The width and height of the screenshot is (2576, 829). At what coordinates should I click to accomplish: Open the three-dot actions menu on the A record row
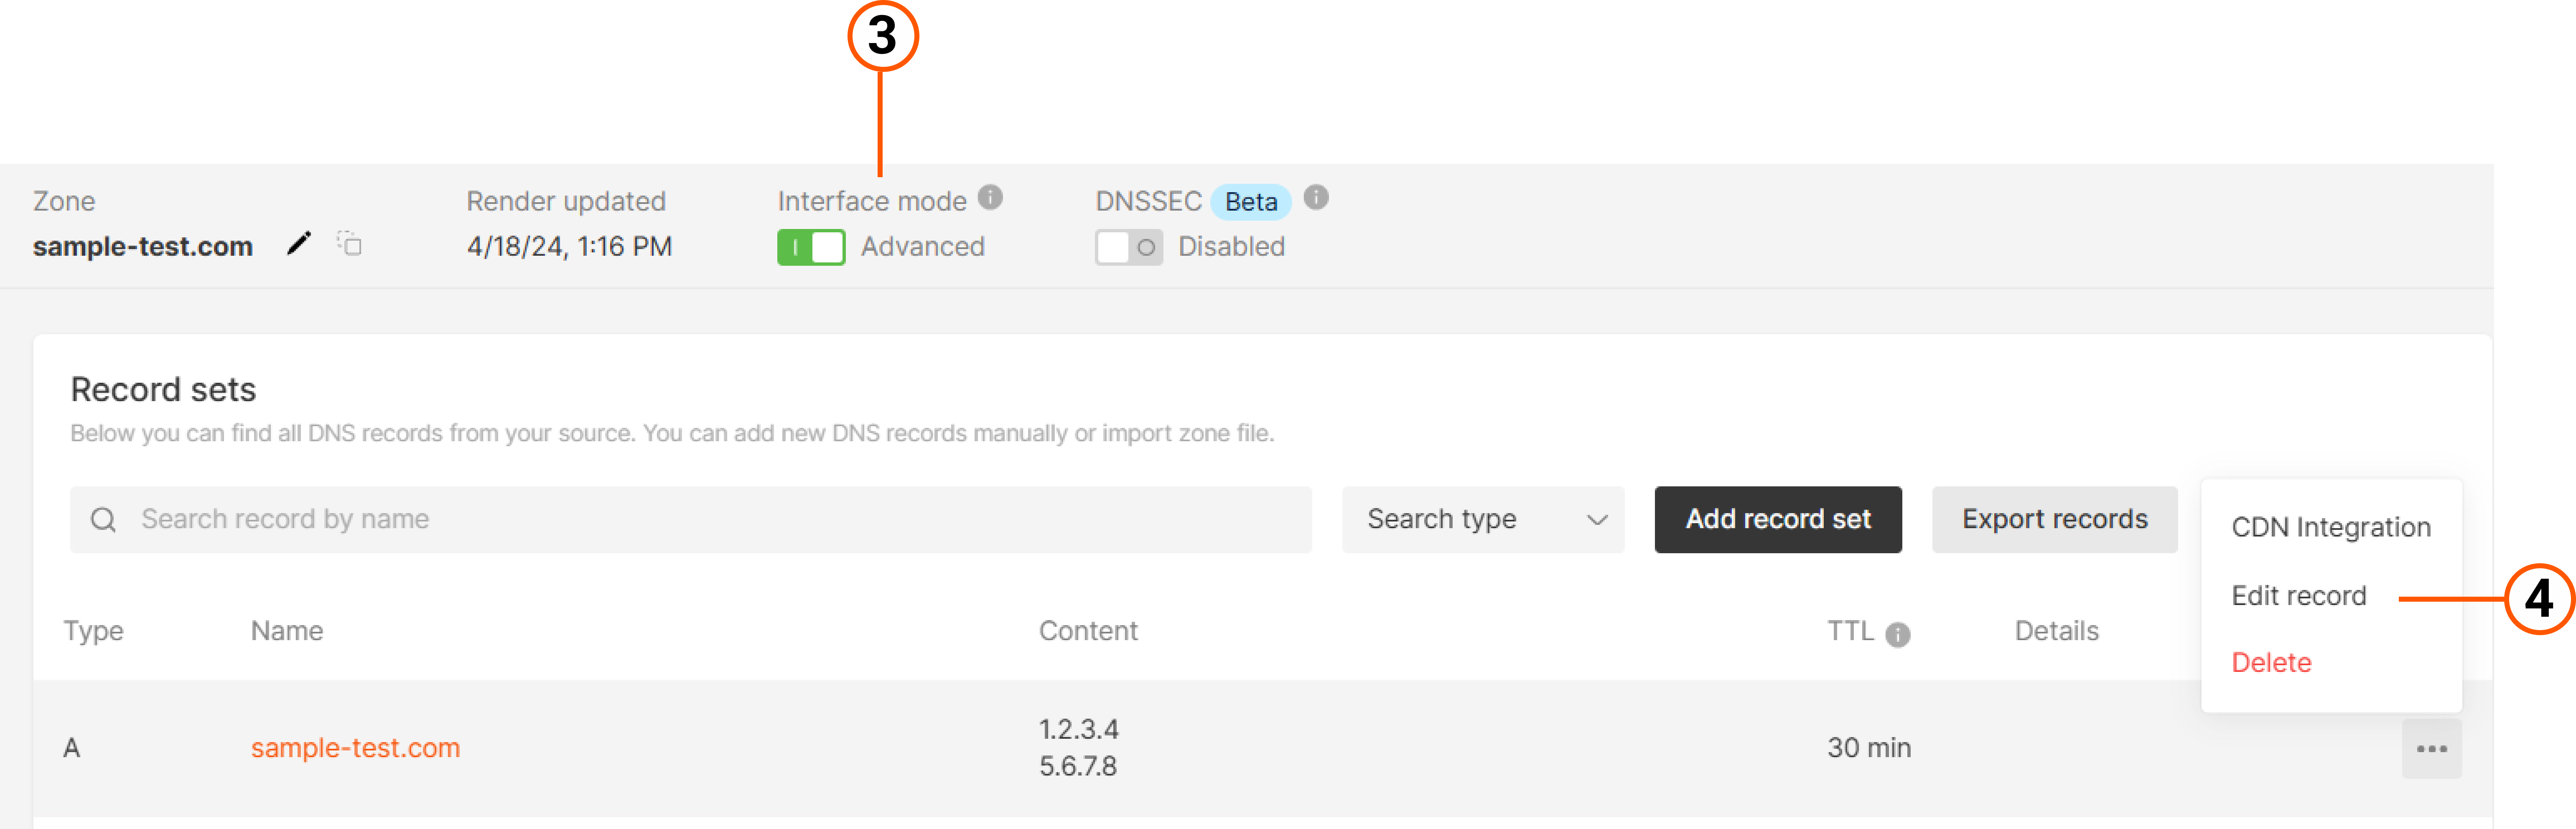click(x=2431, y=747)
